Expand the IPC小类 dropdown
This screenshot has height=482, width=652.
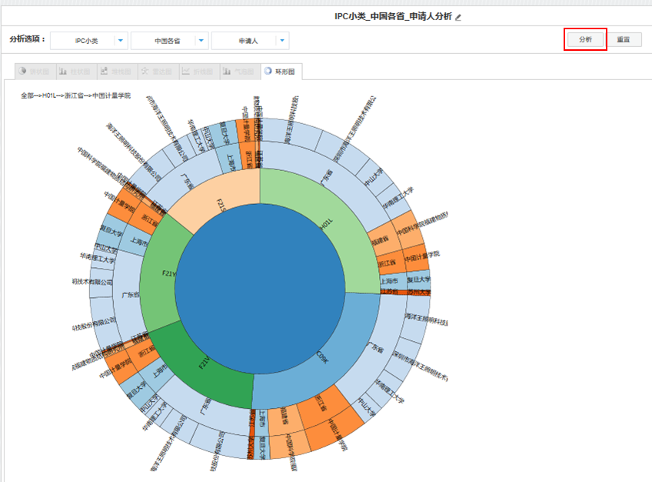pyautogui.click(x=121, y=40)
